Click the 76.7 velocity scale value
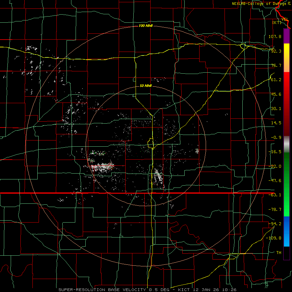 tap(276, 65)
